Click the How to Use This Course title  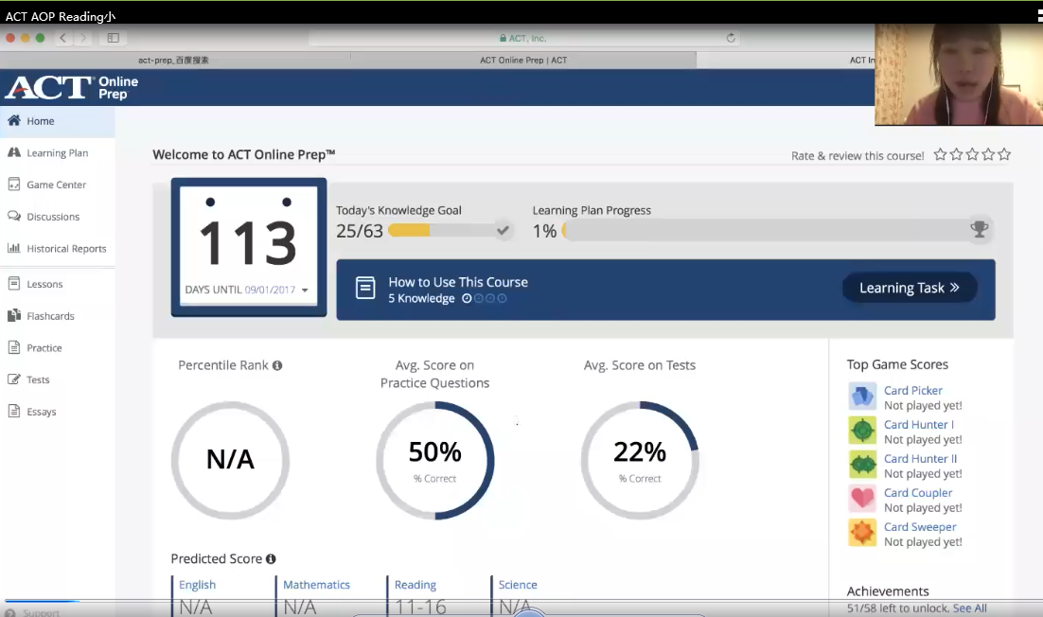tap(458, 282)
